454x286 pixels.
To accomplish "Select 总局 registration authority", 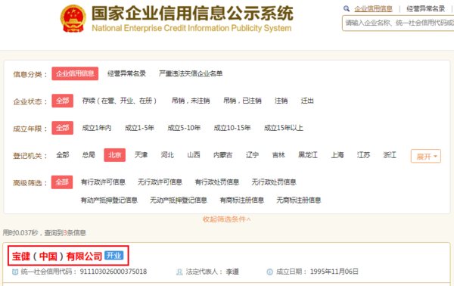I will pos(89,155).
